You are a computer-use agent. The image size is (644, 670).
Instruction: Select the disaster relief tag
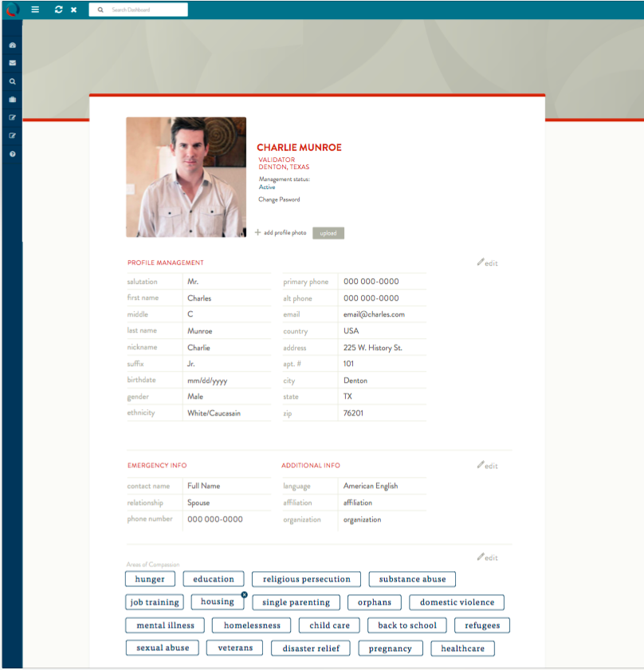point(311,648)
